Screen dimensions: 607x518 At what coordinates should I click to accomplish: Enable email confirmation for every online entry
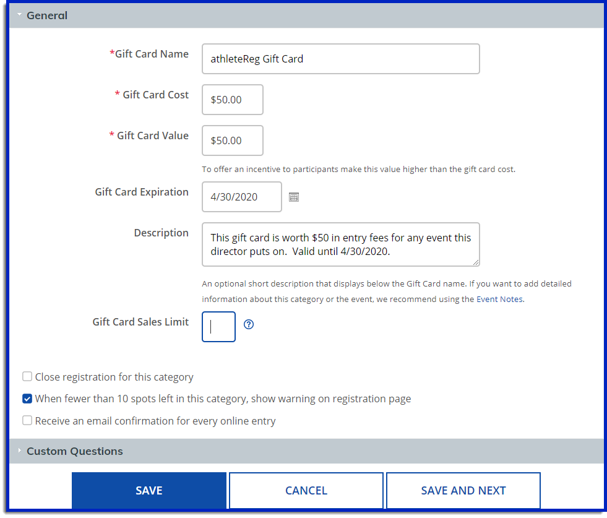27,421
